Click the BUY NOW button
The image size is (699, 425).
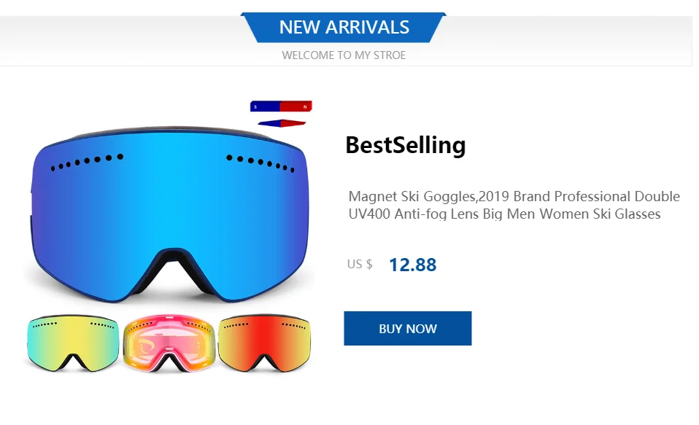[407, 328]
